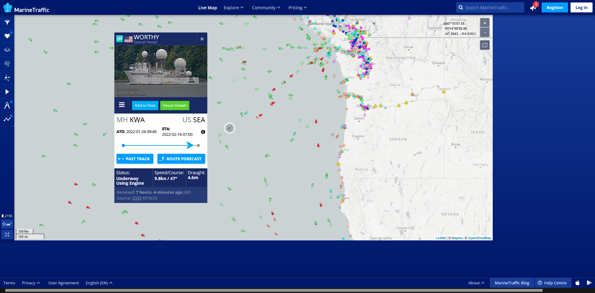The width and height of the screenshot is (595, 293).
Task: Select the distance measuring compass tool
Action: coord(7,106)
